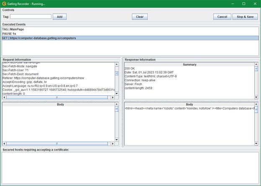Click the request content-length: 0 line
The width and height of the screenshot is (261, 186).
click(x=14, y=94)
